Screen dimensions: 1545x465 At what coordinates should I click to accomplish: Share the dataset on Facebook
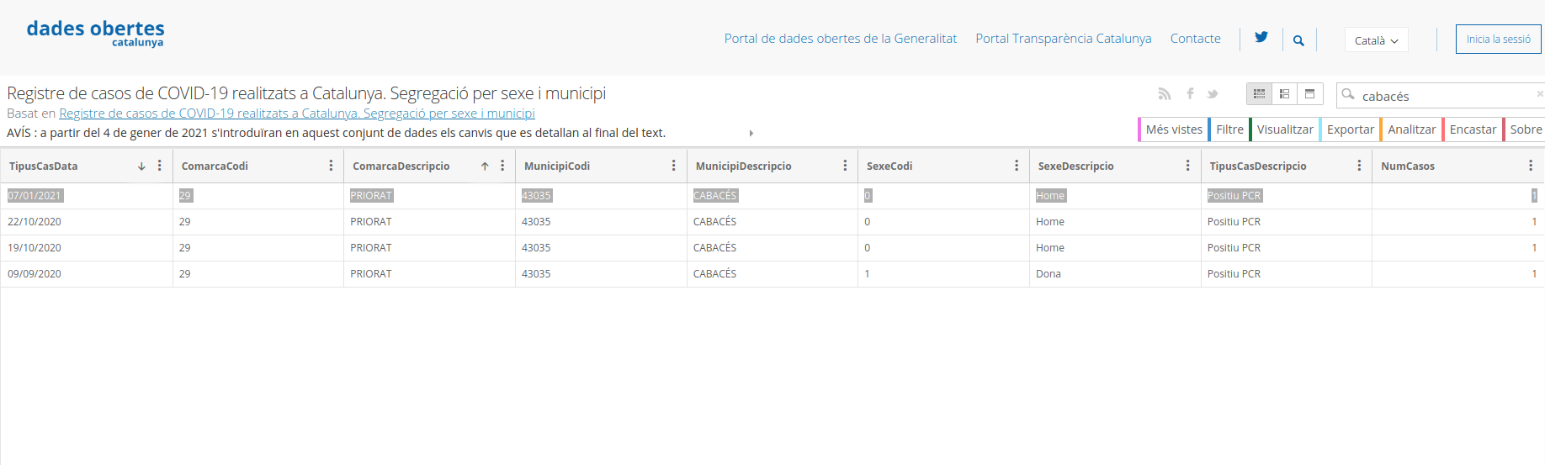pyautogui.click(x=1190, y=94)
